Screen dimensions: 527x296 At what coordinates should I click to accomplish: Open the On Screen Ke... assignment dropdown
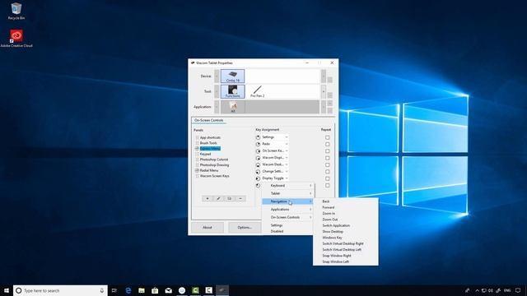pyautogui.click(x=274, y=151)
